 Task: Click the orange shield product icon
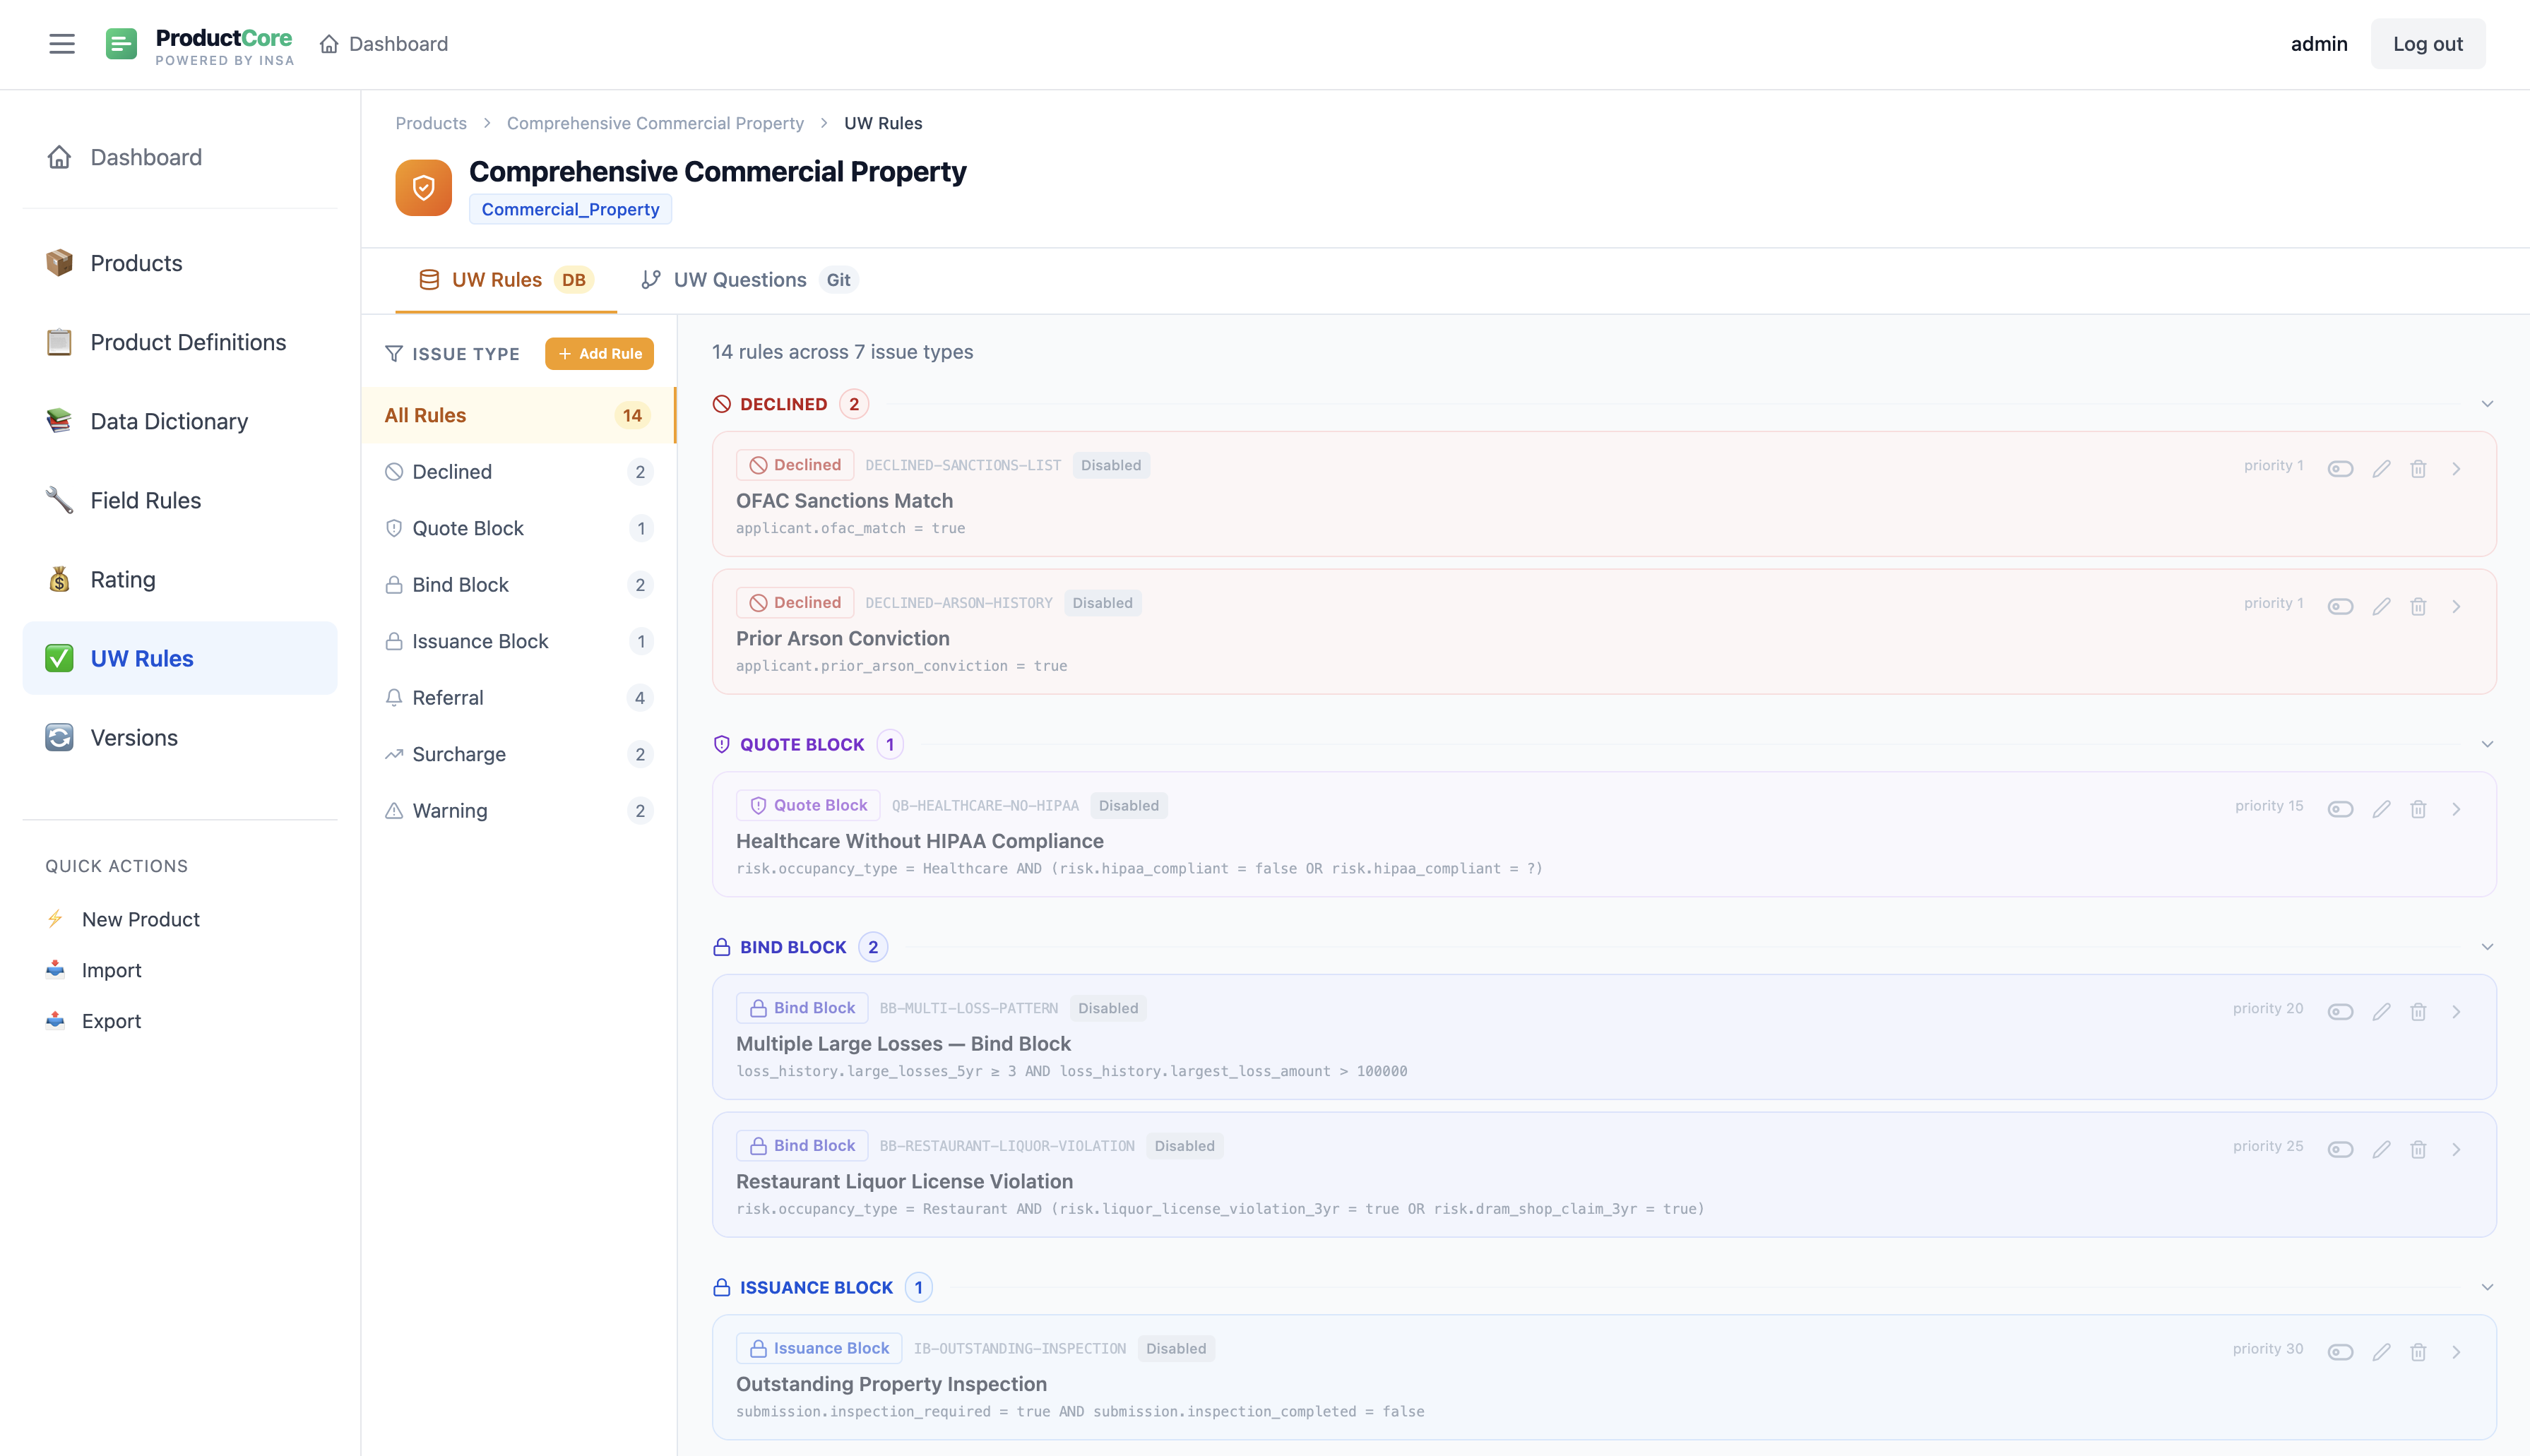tap(423, 188)
